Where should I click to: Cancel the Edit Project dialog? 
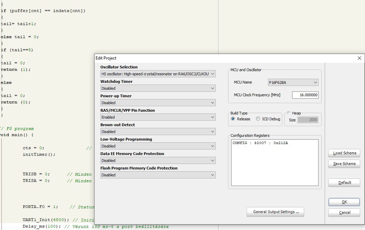[344, 213]
